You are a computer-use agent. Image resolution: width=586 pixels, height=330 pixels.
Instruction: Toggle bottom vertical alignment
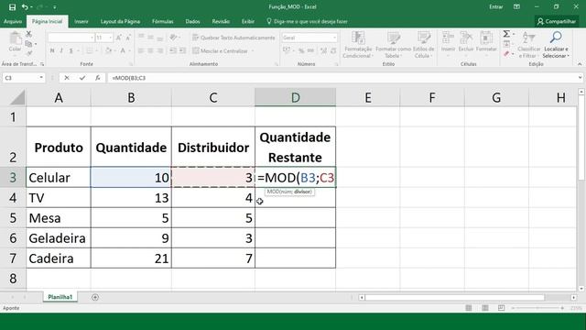coord(160,38)
